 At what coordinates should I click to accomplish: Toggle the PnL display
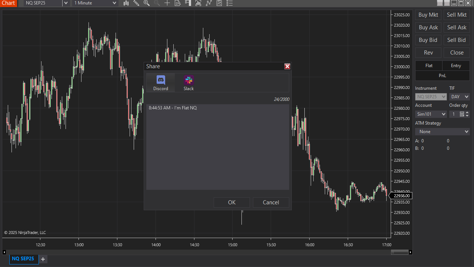pos(442,75)
